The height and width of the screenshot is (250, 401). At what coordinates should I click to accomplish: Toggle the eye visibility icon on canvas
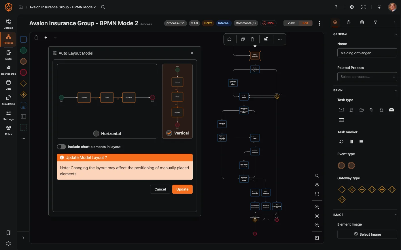[x=317, y=185]
